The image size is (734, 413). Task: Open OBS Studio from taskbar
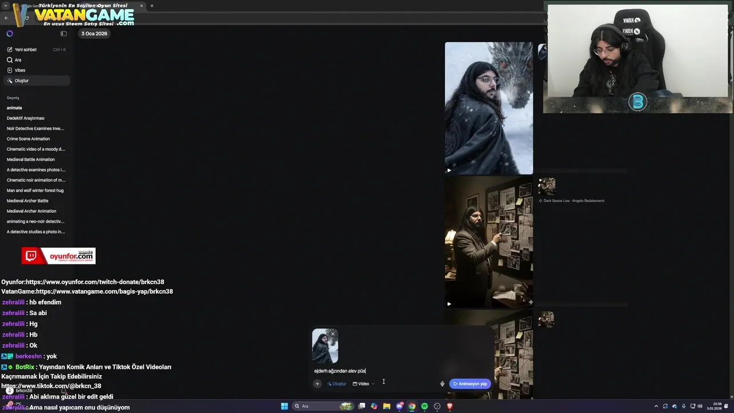click(x=437, y=406)
